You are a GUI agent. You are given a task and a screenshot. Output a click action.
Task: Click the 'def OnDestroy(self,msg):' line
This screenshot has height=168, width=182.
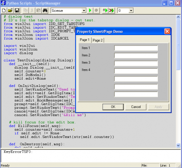tap(37, 144)
